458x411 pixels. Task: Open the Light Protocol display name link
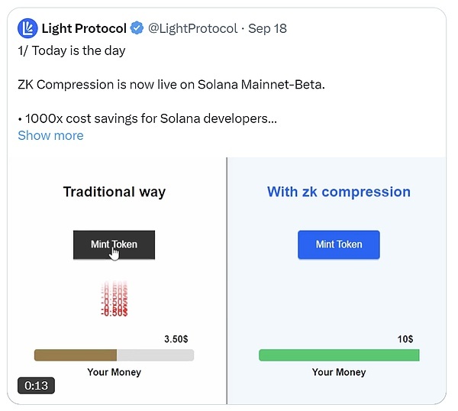(x=84, y=29)
